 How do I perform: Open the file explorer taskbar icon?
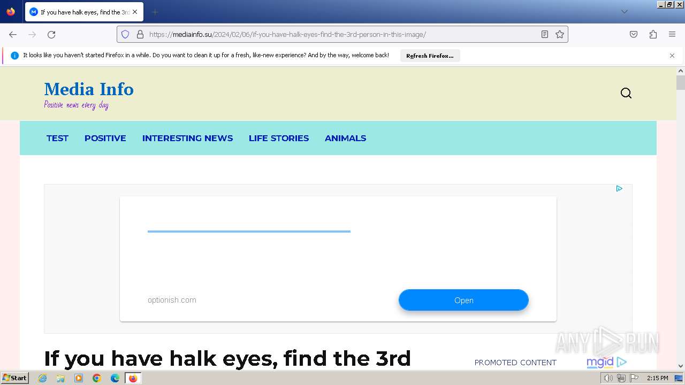click(60, 378)
